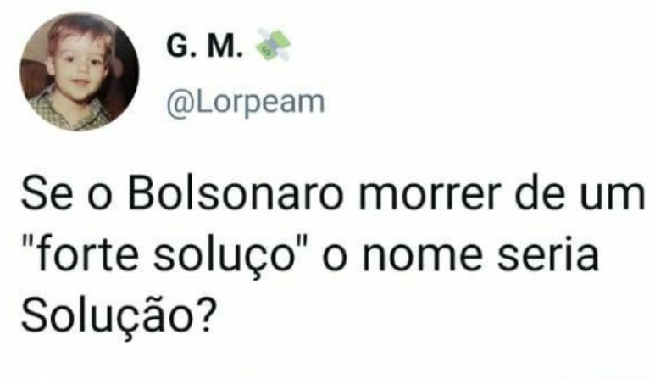The image size is (655, 379).
Task: Open the G. M. display name
Action: click(x=205, y=46)
